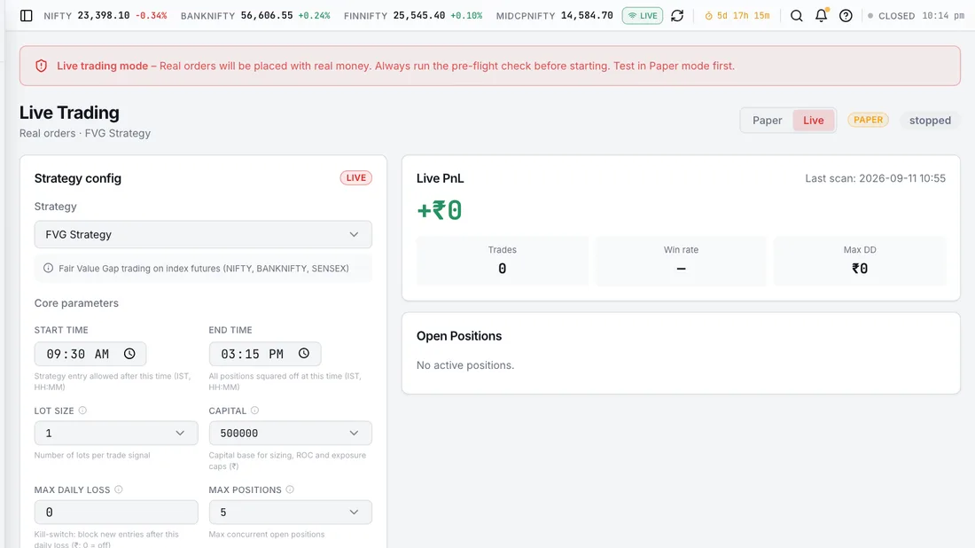This screenshot has width=975, height=548.
Task: Open the FVG Strategy dropdown
Action: [203, 234]
